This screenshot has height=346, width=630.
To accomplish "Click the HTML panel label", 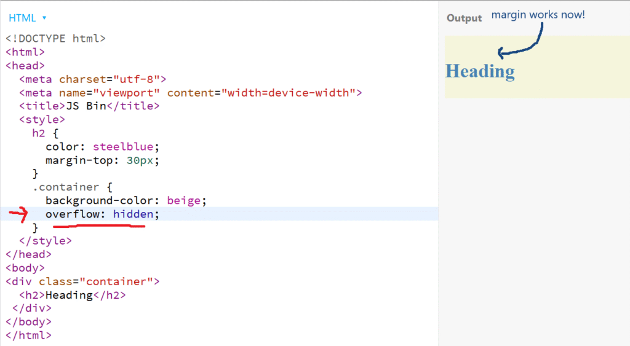I will [x=22, y=18].
